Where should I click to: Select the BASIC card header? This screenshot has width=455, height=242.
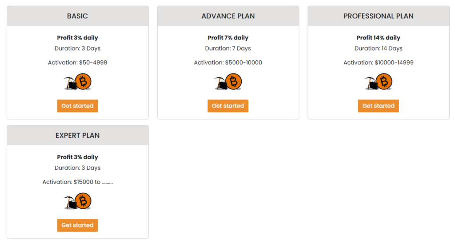coord(78,16)
